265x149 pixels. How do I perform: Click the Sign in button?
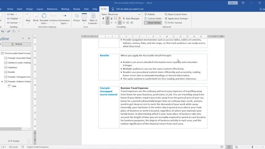233,3
